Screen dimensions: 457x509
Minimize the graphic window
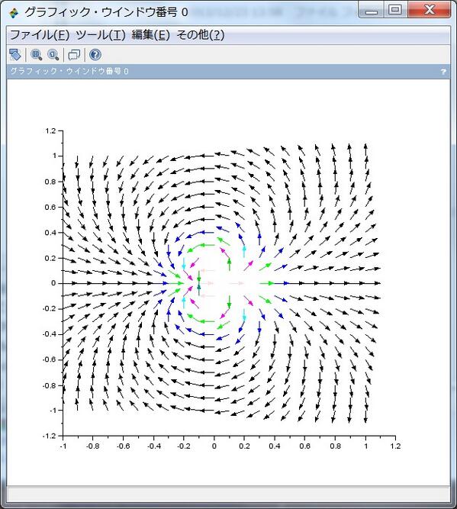click(372, 10)
